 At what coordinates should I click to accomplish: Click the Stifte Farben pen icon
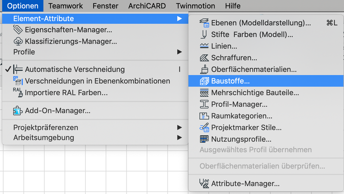point(204,35)
